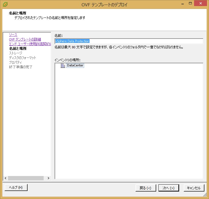Click right arrow of steps panel scrollbar
This screenshot has height=199, width=209.
[x=49, y=178]
